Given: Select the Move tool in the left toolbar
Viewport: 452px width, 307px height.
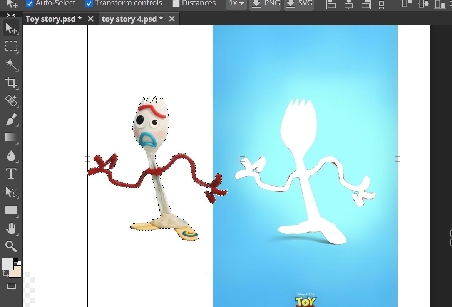Looking at the screenshot, I should (x=11, y=28).
